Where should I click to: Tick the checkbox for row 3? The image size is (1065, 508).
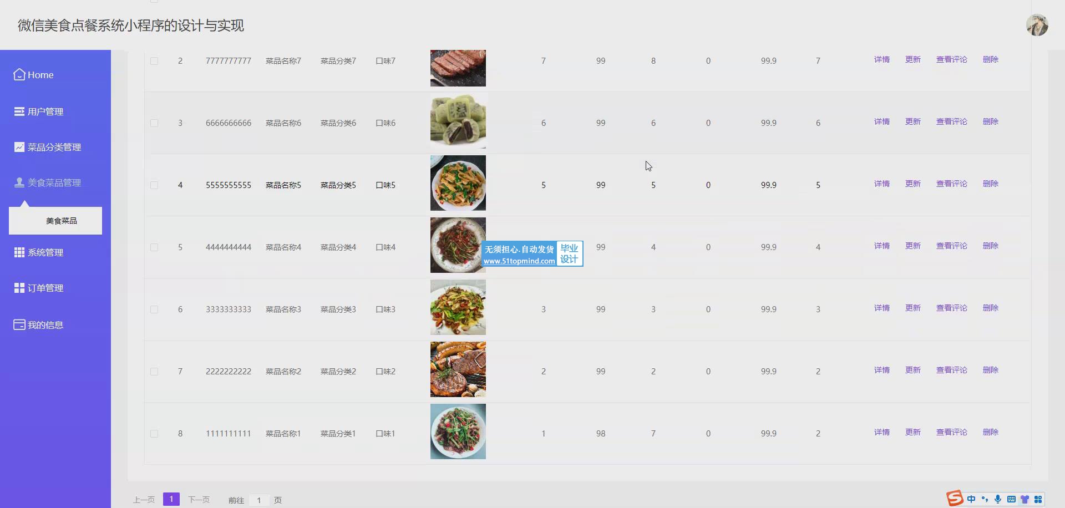point(154,123)
